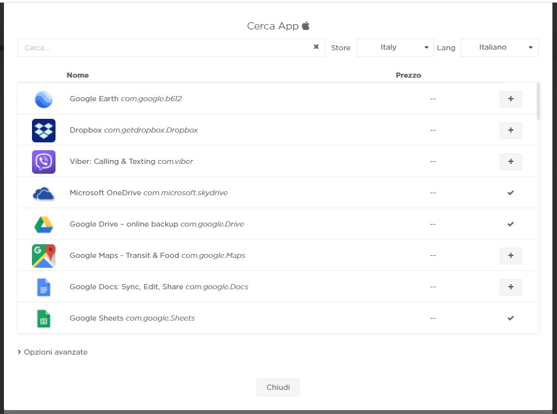This screenshot has height=414, width=557.
Task: Click the Store label
Action: 341,48
